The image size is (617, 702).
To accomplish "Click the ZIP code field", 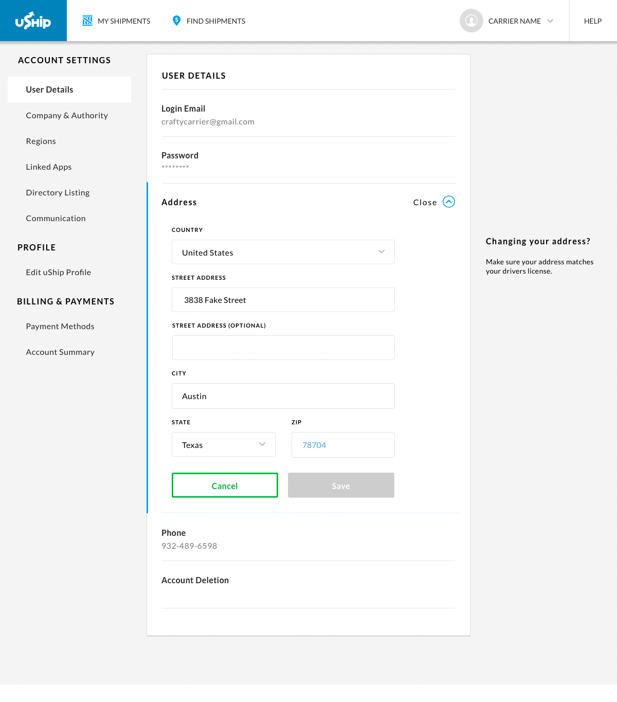I will pos(343,445).
